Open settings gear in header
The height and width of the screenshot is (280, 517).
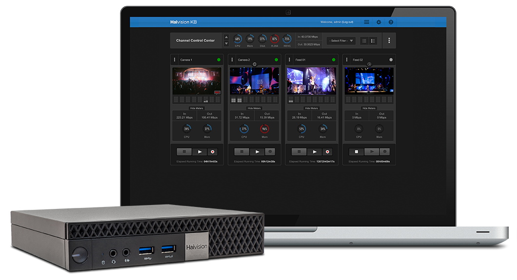(x=379, y=22)
